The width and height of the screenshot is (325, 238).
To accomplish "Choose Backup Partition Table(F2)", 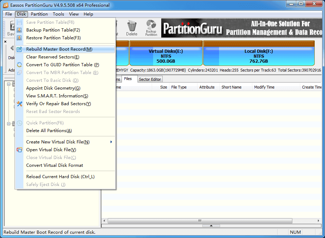I will coord(65,30).
